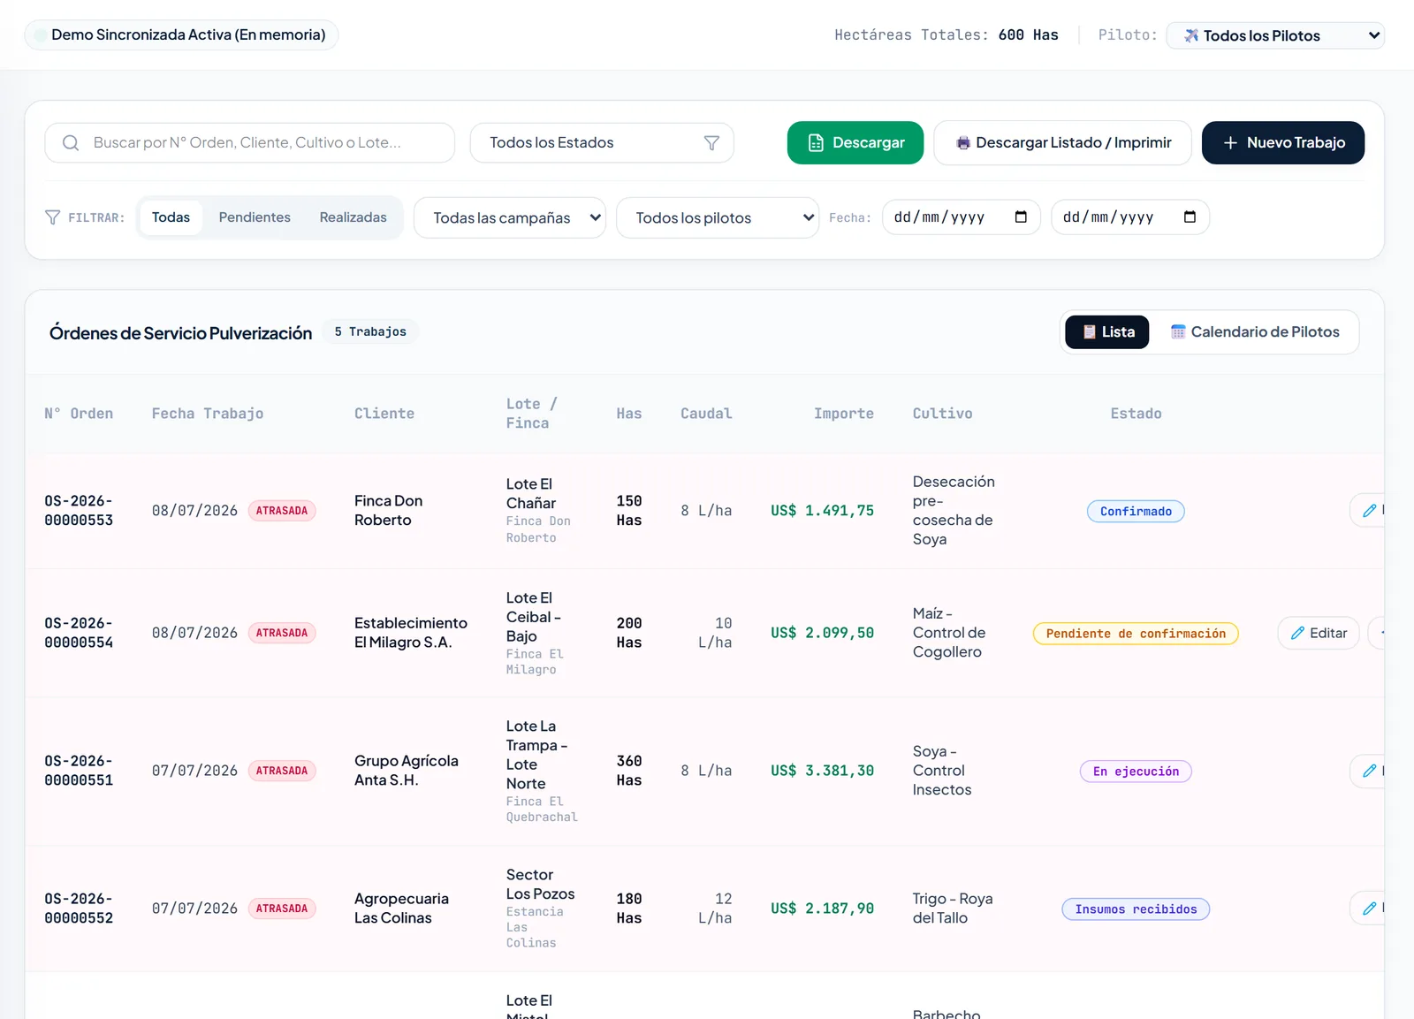Click the client Agropecuaria Las Colinas
This screenshot has width=1414, height=1019.
tap(401, 909)
